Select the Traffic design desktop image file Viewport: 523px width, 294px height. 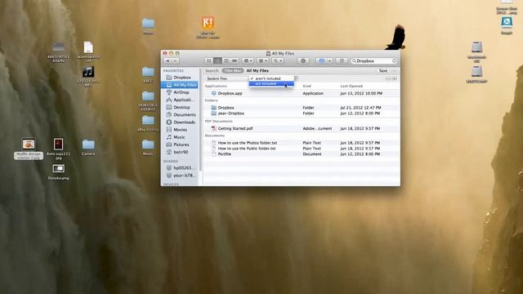[x=29, y=145]
